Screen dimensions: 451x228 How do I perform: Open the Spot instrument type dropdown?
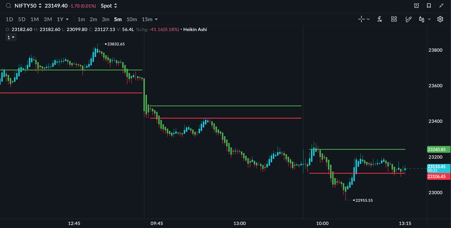point(109,6)
